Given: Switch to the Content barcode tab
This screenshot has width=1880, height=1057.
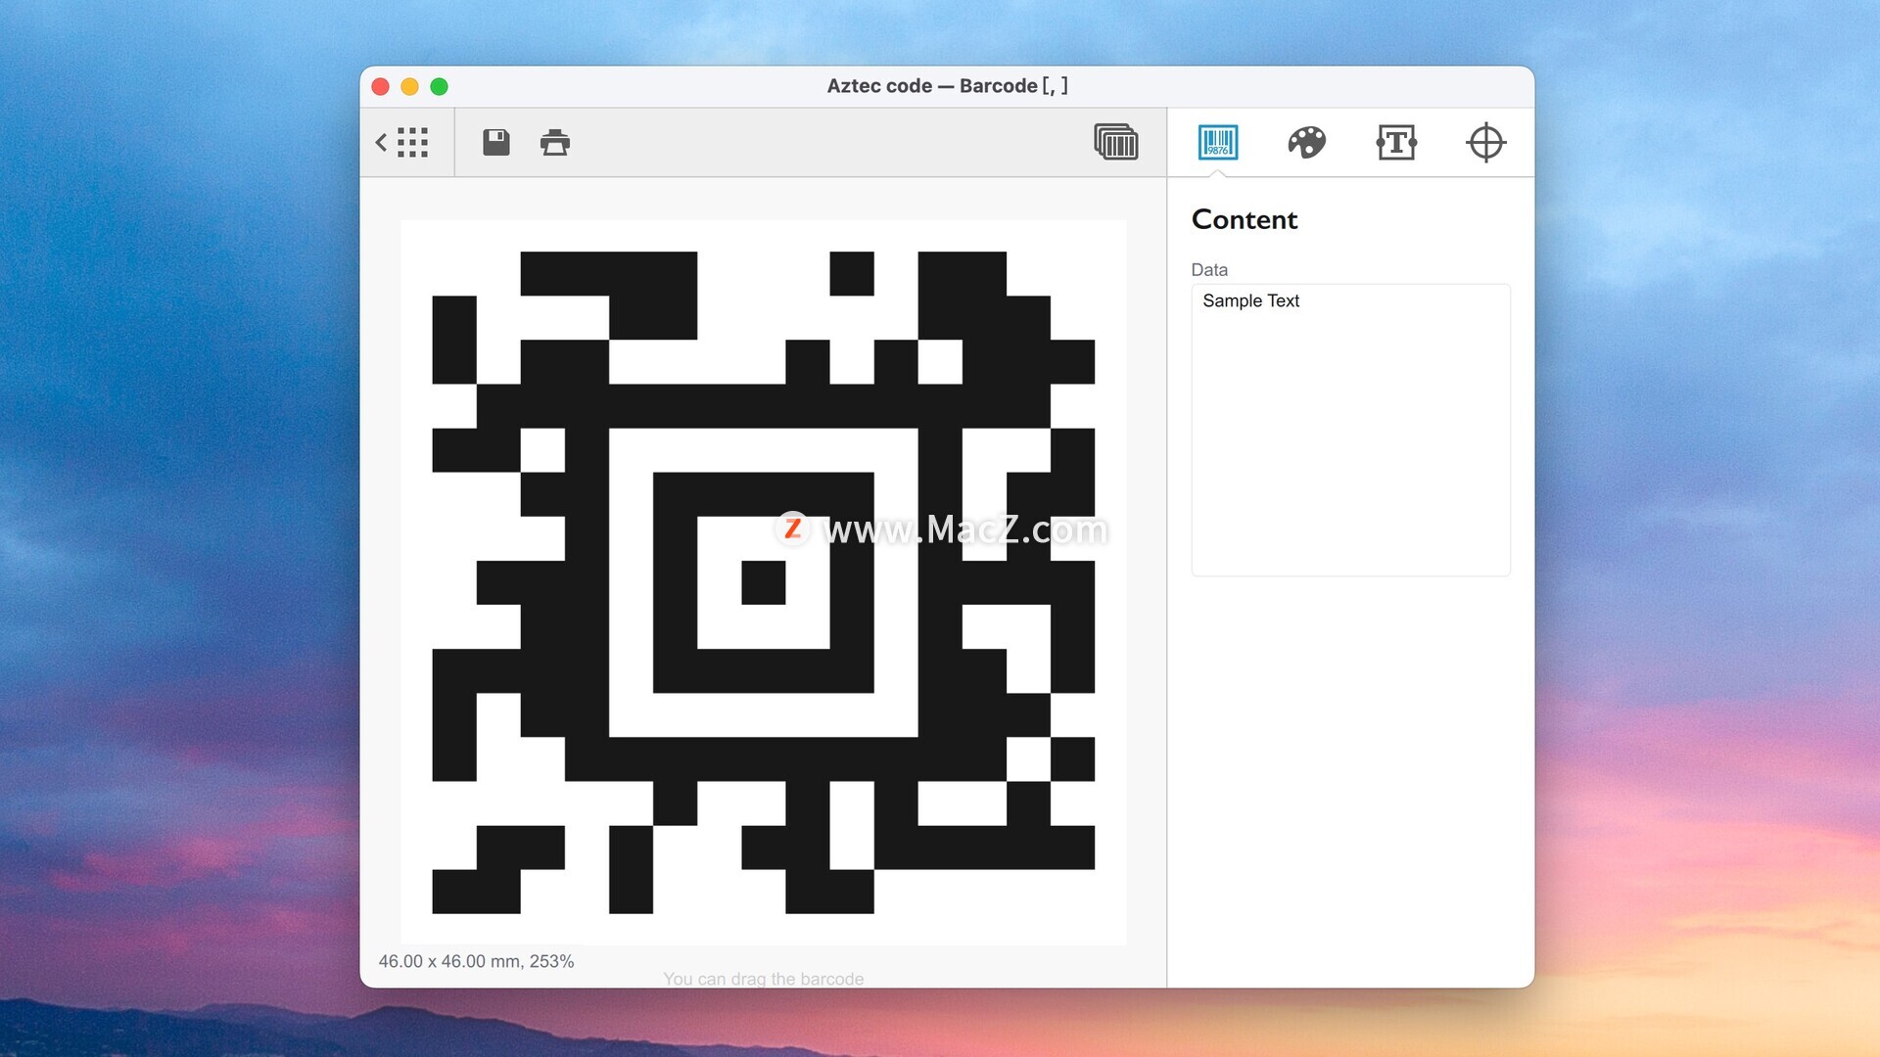Looking at the screenshot, I should (x=1218, y=143).
